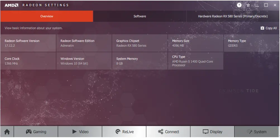Click 'View basic information about your system' text
280x138 pixels.
[x=33, y=28]
